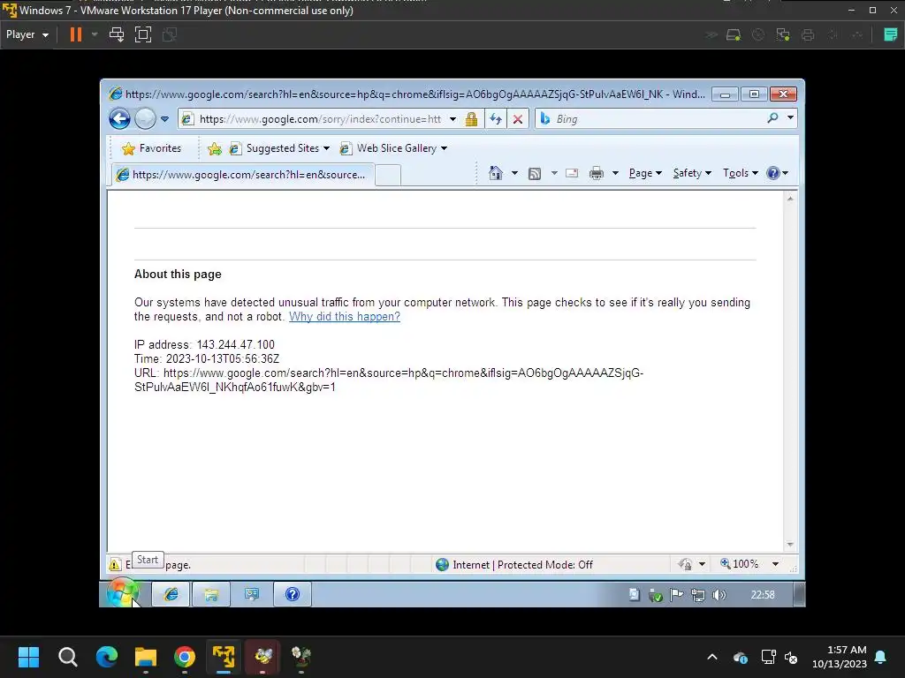Stop loading with the red X button
Viewport: 905px width, 678px height.
[x=518, y=119]
